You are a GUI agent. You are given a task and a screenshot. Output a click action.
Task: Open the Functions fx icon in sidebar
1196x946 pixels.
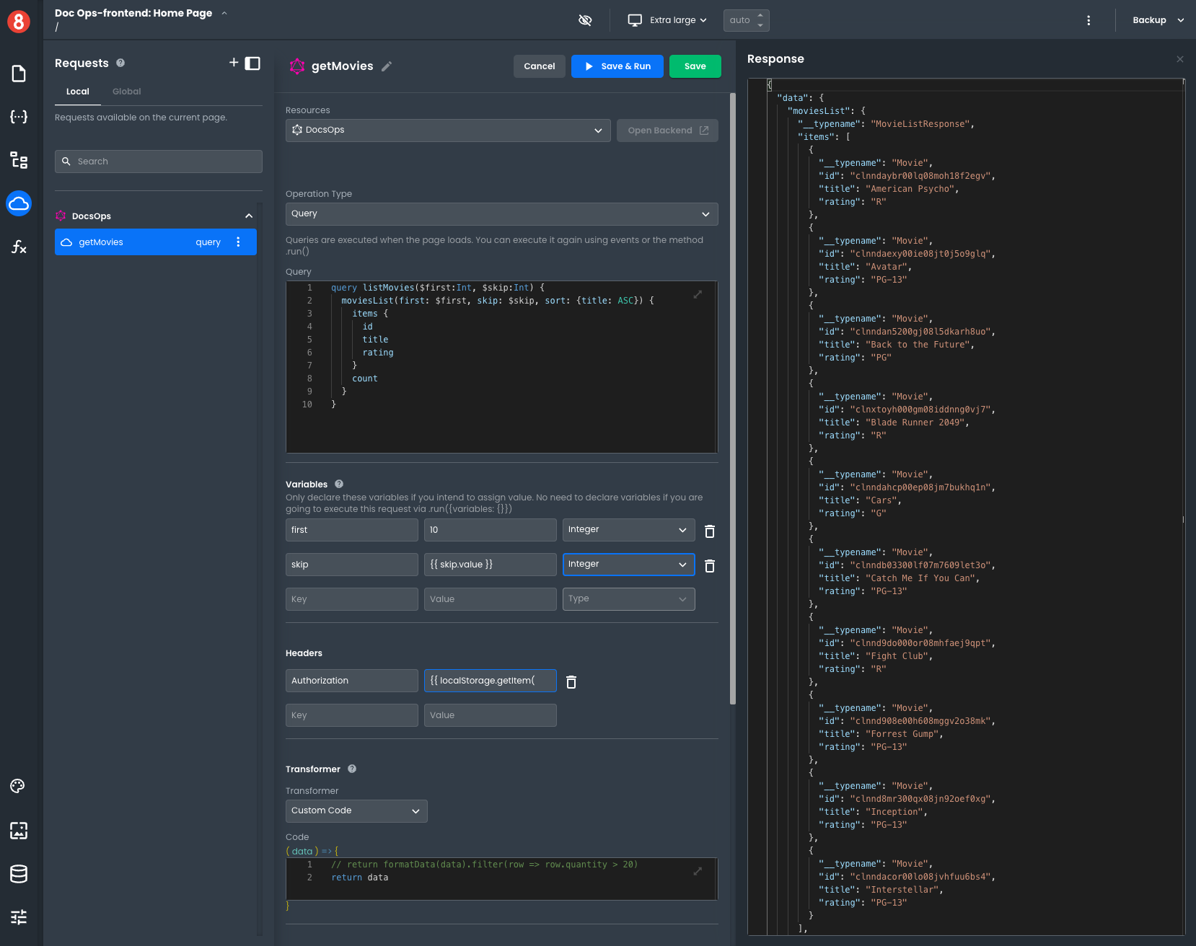(19, 247)
